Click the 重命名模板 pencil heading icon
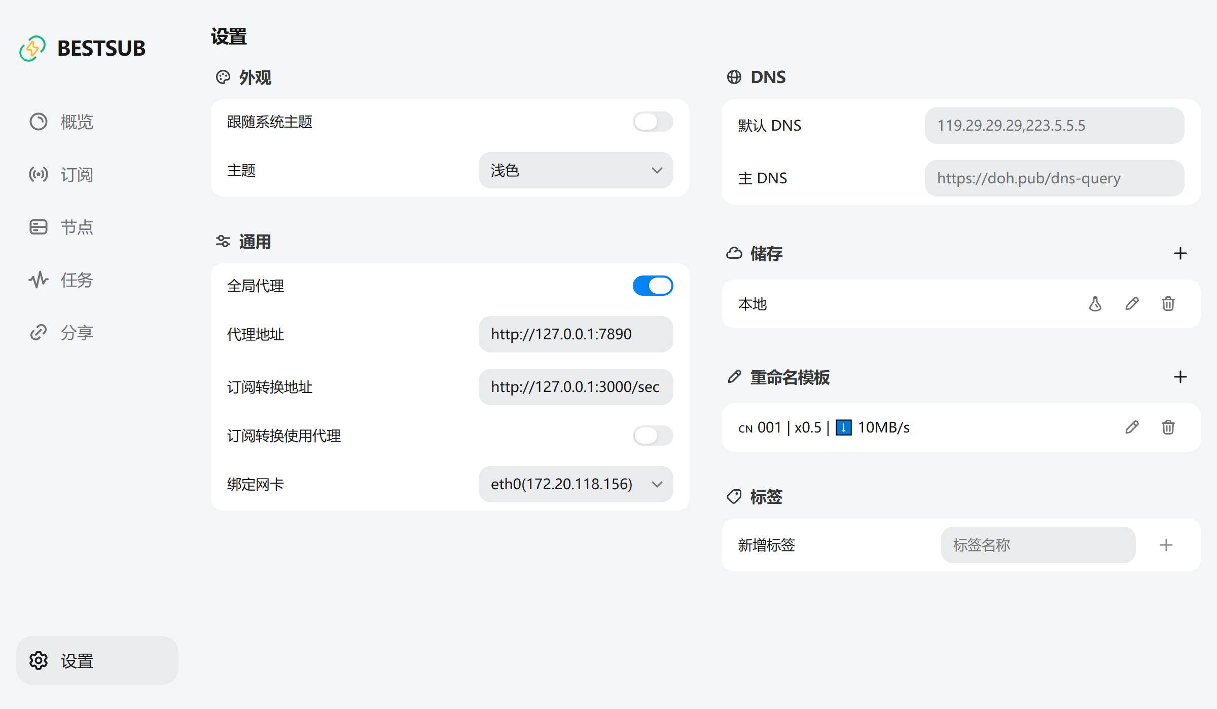 pos(734,377)
